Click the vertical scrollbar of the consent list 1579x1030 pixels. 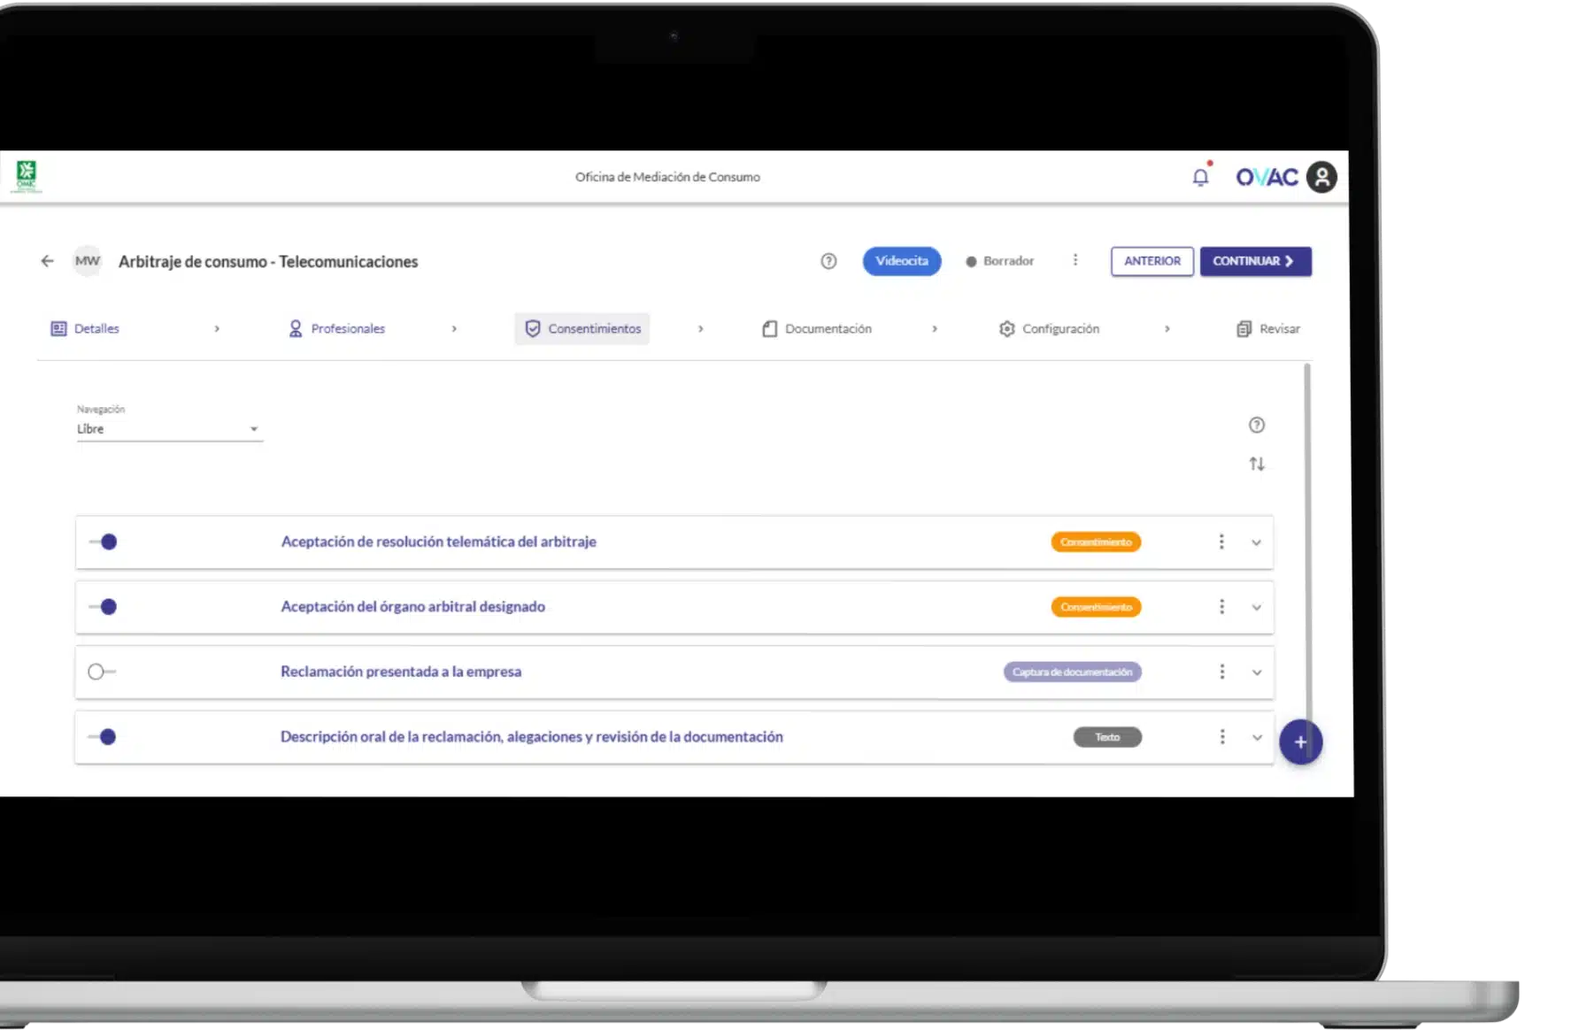[1307, 531]
